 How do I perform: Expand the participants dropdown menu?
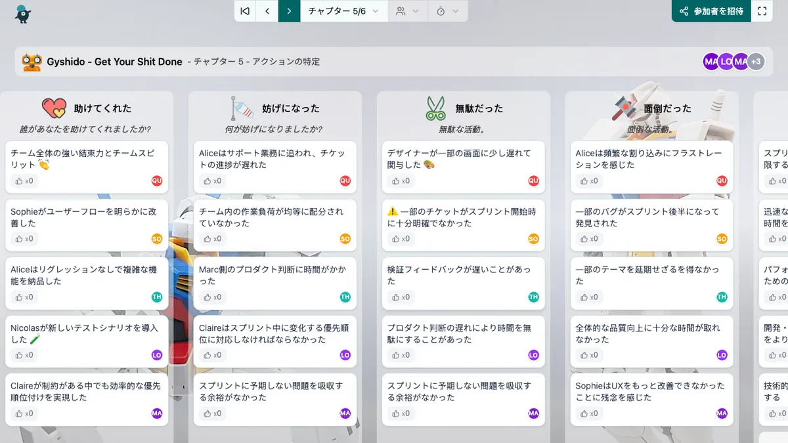pyautogui.click(x=407, y=11)
